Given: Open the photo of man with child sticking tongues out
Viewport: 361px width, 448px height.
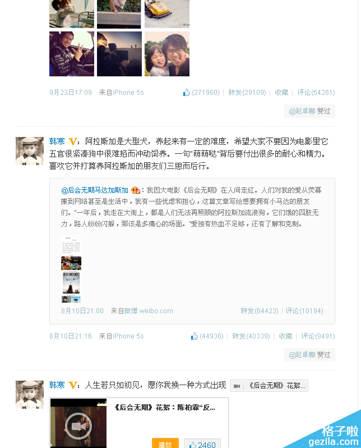Looking at the screenshot, I should point(167,54).
